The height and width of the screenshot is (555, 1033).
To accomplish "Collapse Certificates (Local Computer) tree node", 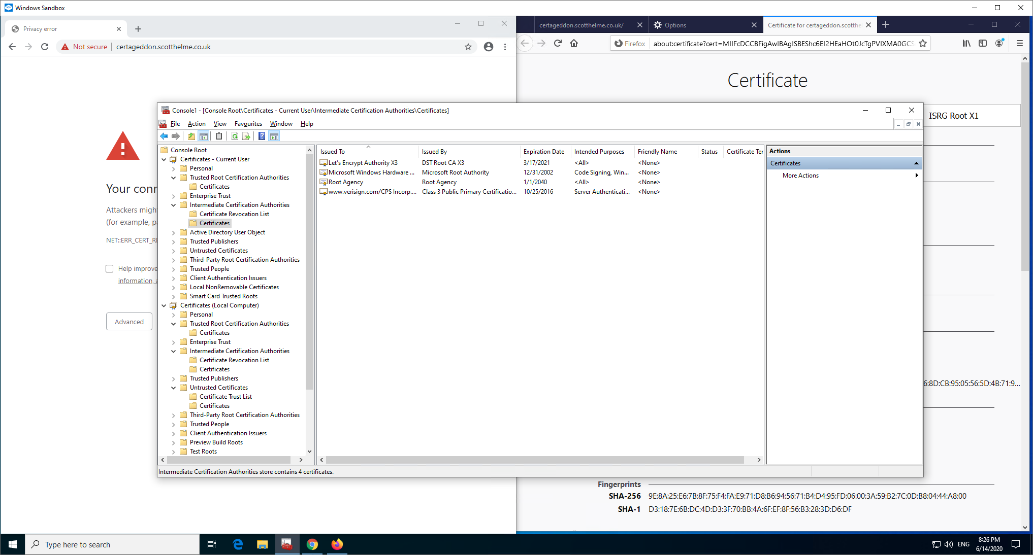I will tap(164, 305).
